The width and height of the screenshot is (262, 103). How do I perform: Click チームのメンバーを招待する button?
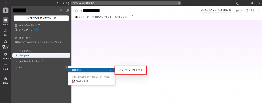click(x=216, y=10)
